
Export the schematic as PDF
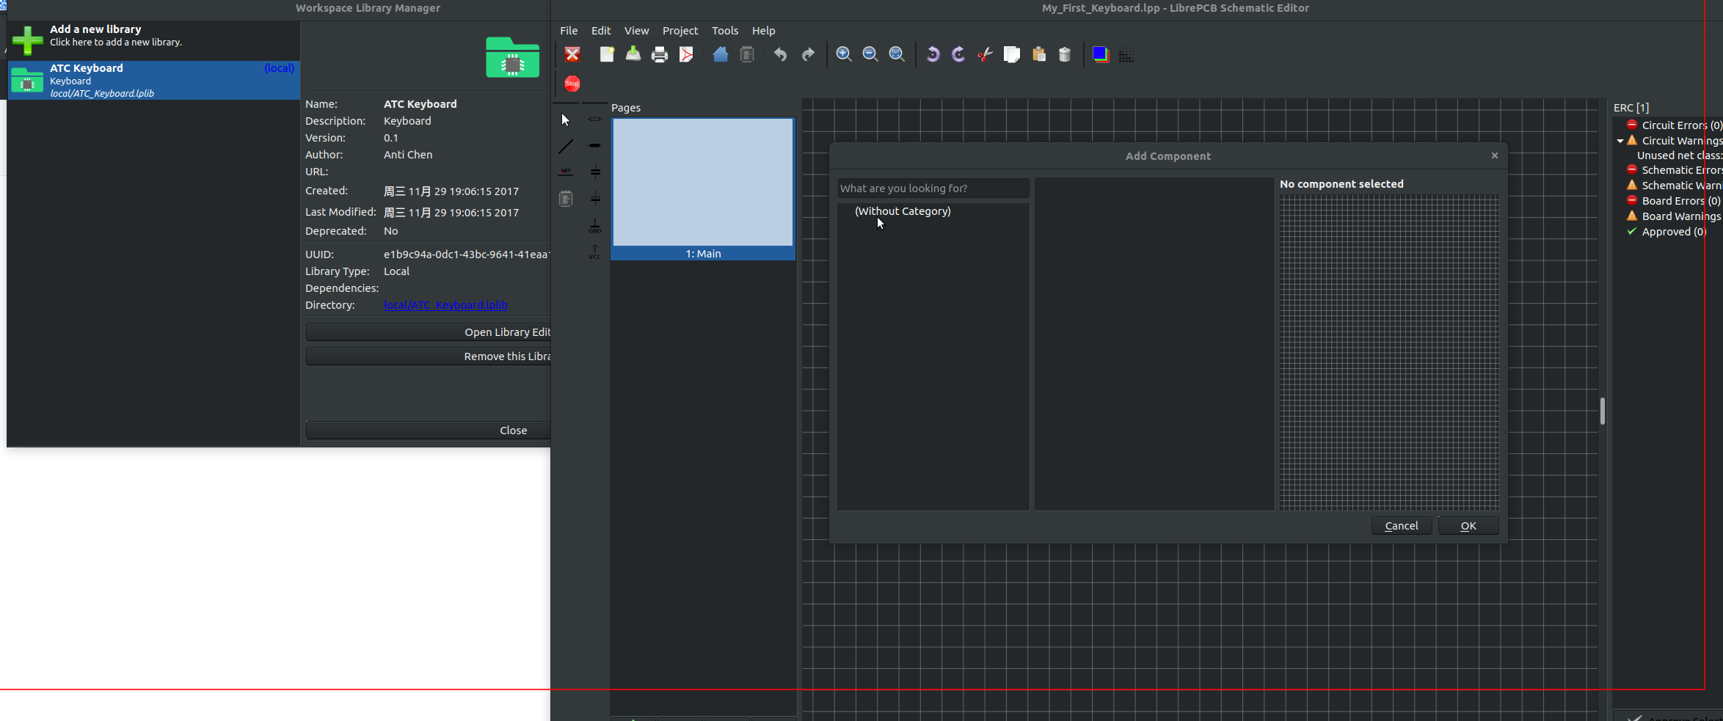pos(686,54)
